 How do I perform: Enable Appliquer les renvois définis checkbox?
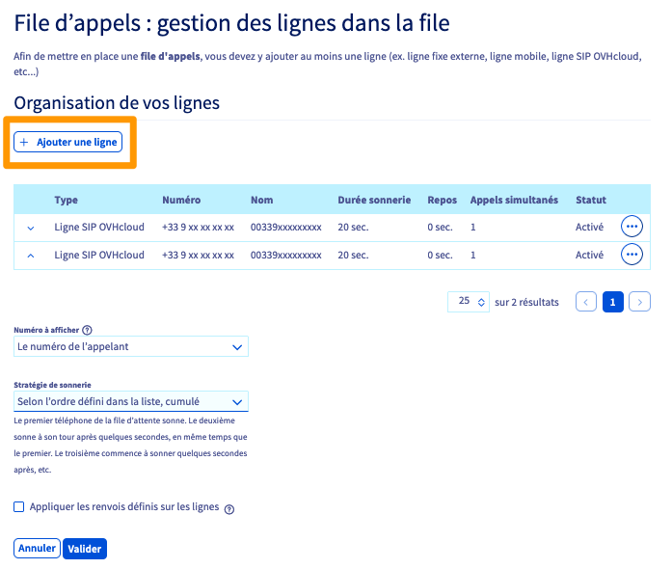[x=20, y=506]
